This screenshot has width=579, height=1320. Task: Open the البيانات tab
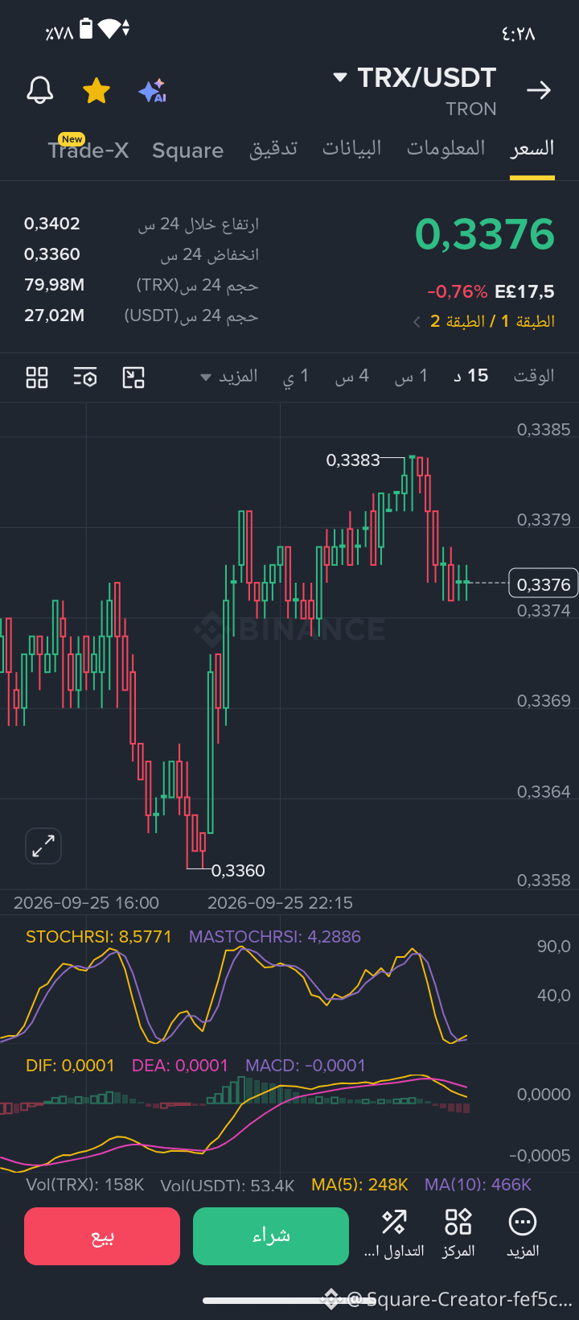tap(352, 149)
